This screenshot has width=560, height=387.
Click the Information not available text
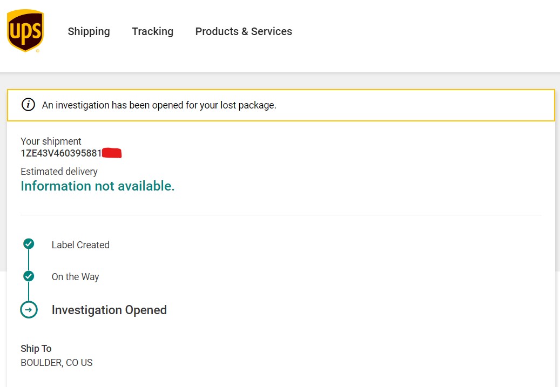pos(97,186)
